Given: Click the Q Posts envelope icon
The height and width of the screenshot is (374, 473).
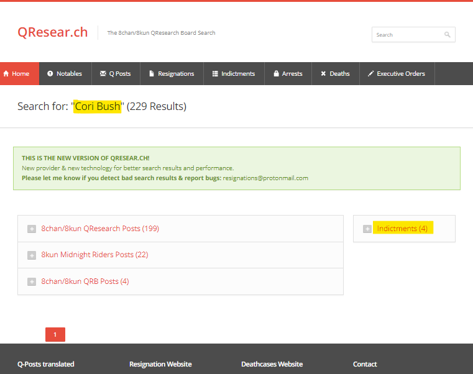Looking at the screenshot, I should [x=103, y=73].
